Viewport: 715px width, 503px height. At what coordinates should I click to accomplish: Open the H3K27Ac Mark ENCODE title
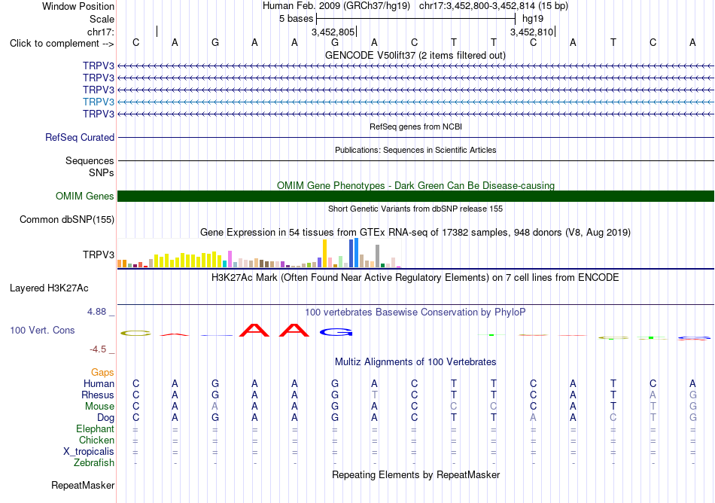(x=415, y=277)
